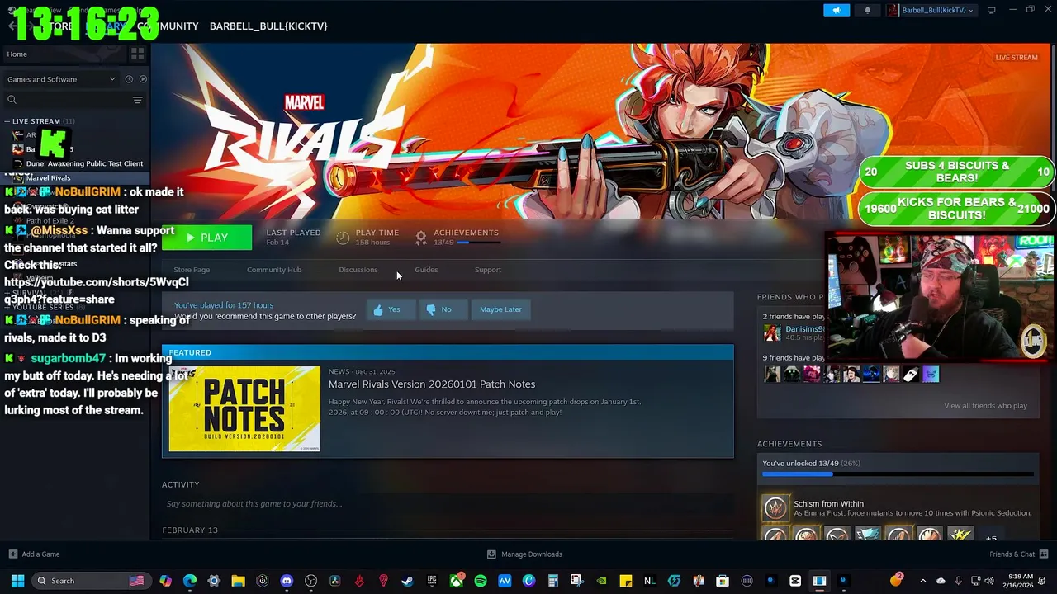1057x594 pixels.
Task: Open Marvel Rivals Version 20260101 Patch Notes
Action: point(432,384)
